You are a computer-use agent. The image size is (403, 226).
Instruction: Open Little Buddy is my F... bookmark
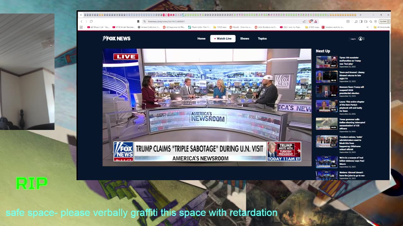tap(265, 27)
